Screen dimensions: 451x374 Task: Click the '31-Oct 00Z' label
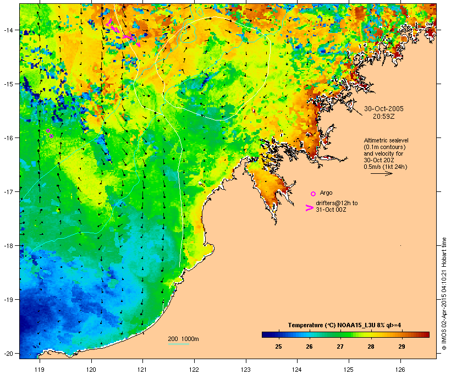[x=331, y=210]
